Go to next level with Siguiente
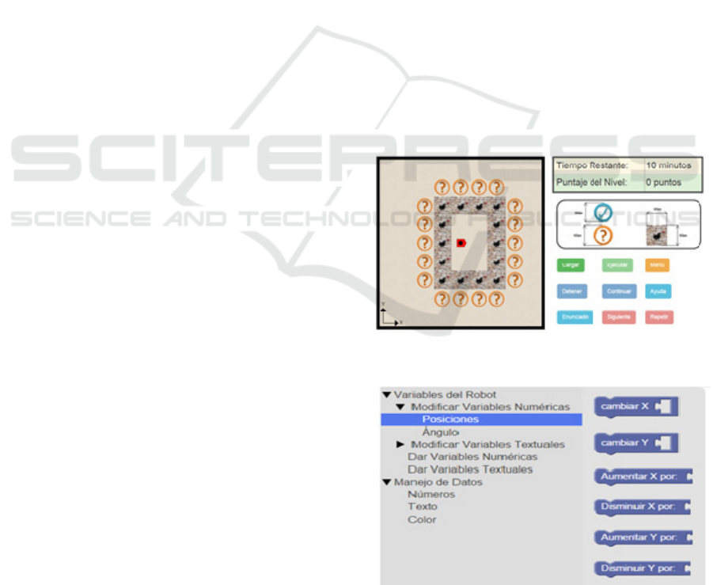This screenshot has height=585, width=713. click(x=618, y=317)
